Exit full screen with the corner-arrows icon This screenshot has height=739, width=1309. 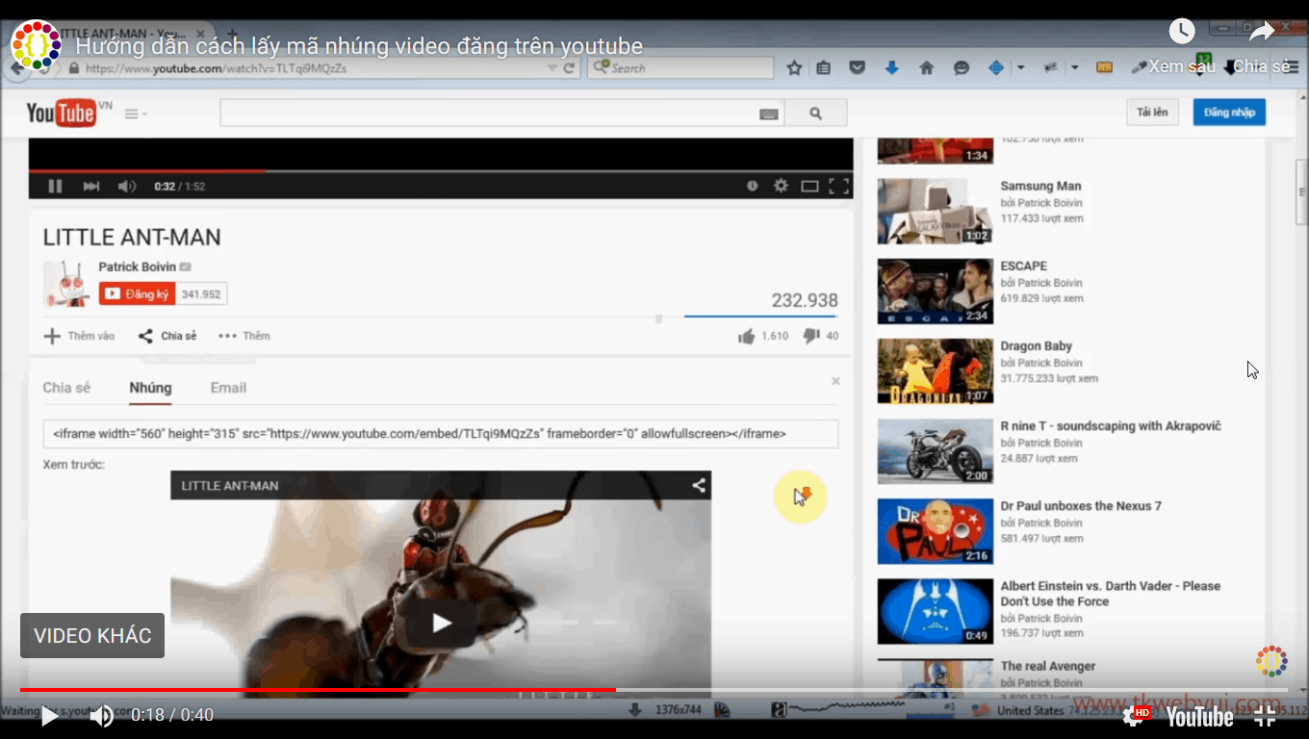(x=1266, y=715)
